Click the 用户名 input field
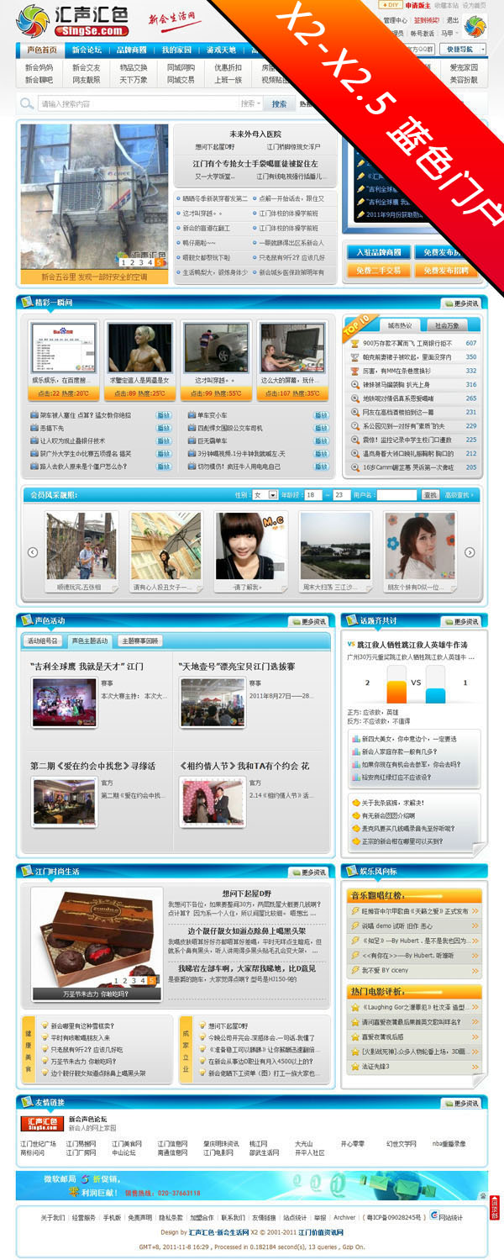The height and width of the screenshot is (1260, 504). (396, 495)
